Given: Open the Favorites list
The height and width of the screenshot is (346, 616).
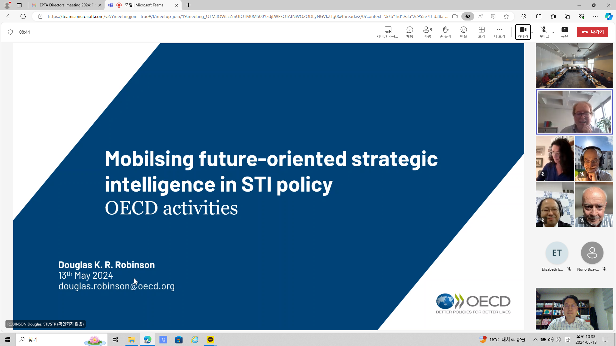Looking at the screenshot, I should pos(553,16).
